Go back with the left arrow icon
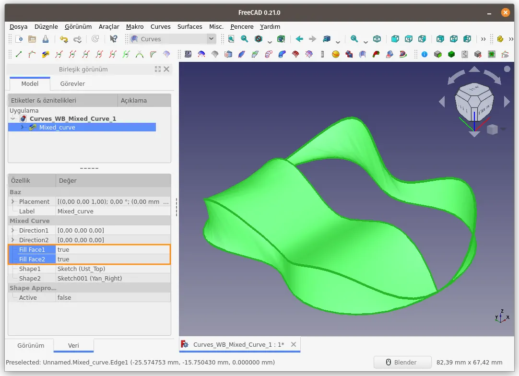The height and width of the screenshot is (376, 519). tap(299, 39)
